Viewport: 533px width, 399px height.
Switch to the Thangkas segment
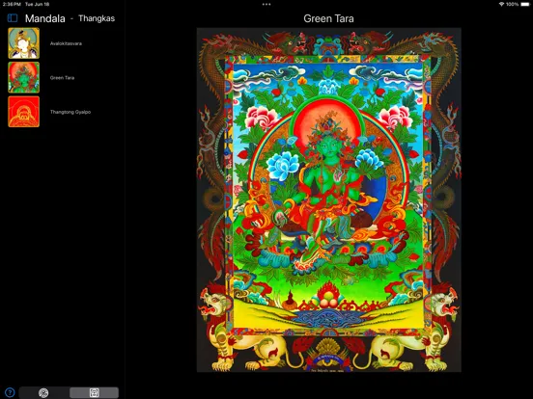pyautogui.click(x=95, y=392)
